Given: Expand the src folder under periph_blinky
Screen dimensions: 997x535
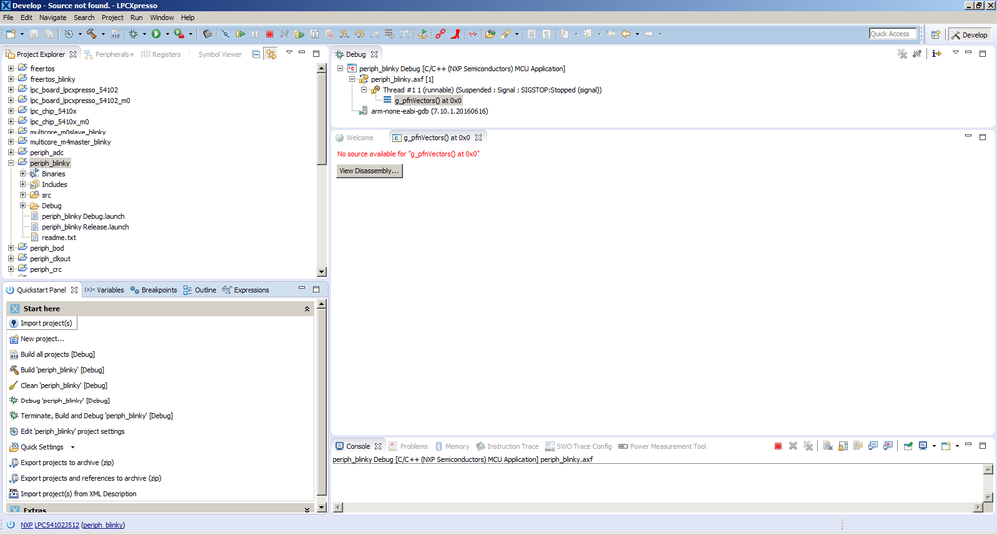Looking at the screenshot, I should pyautogui.click(x=23, y=195).
